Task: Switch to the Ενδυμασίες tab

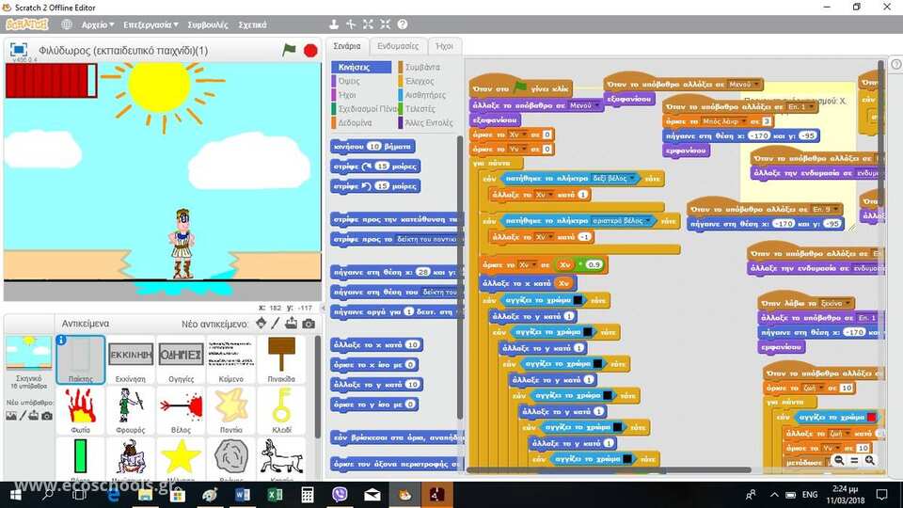Action: 398,46
